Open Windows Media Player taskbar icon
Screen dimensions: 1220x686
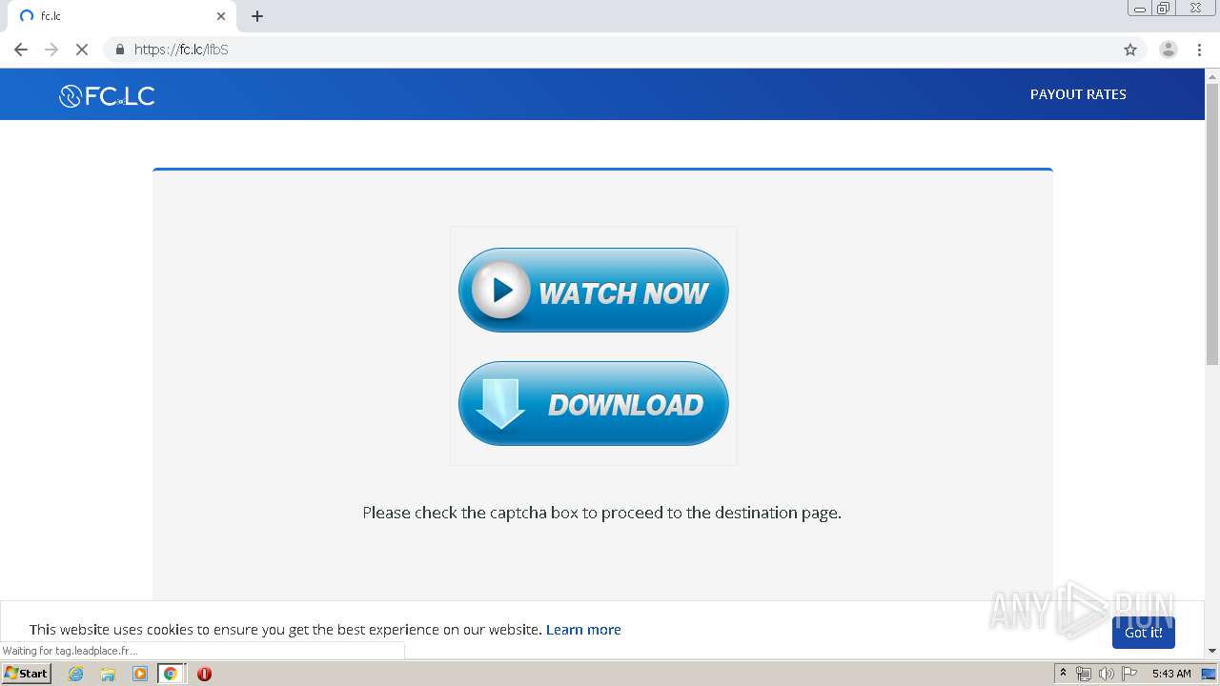pyautogui.click(x=140, y=674)
